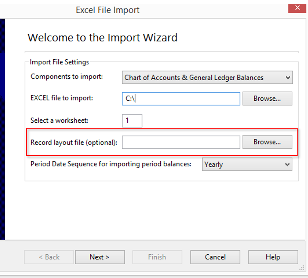Click the Record layout file text box
Screen dimensions: 308x278
[x=181, y=142]
